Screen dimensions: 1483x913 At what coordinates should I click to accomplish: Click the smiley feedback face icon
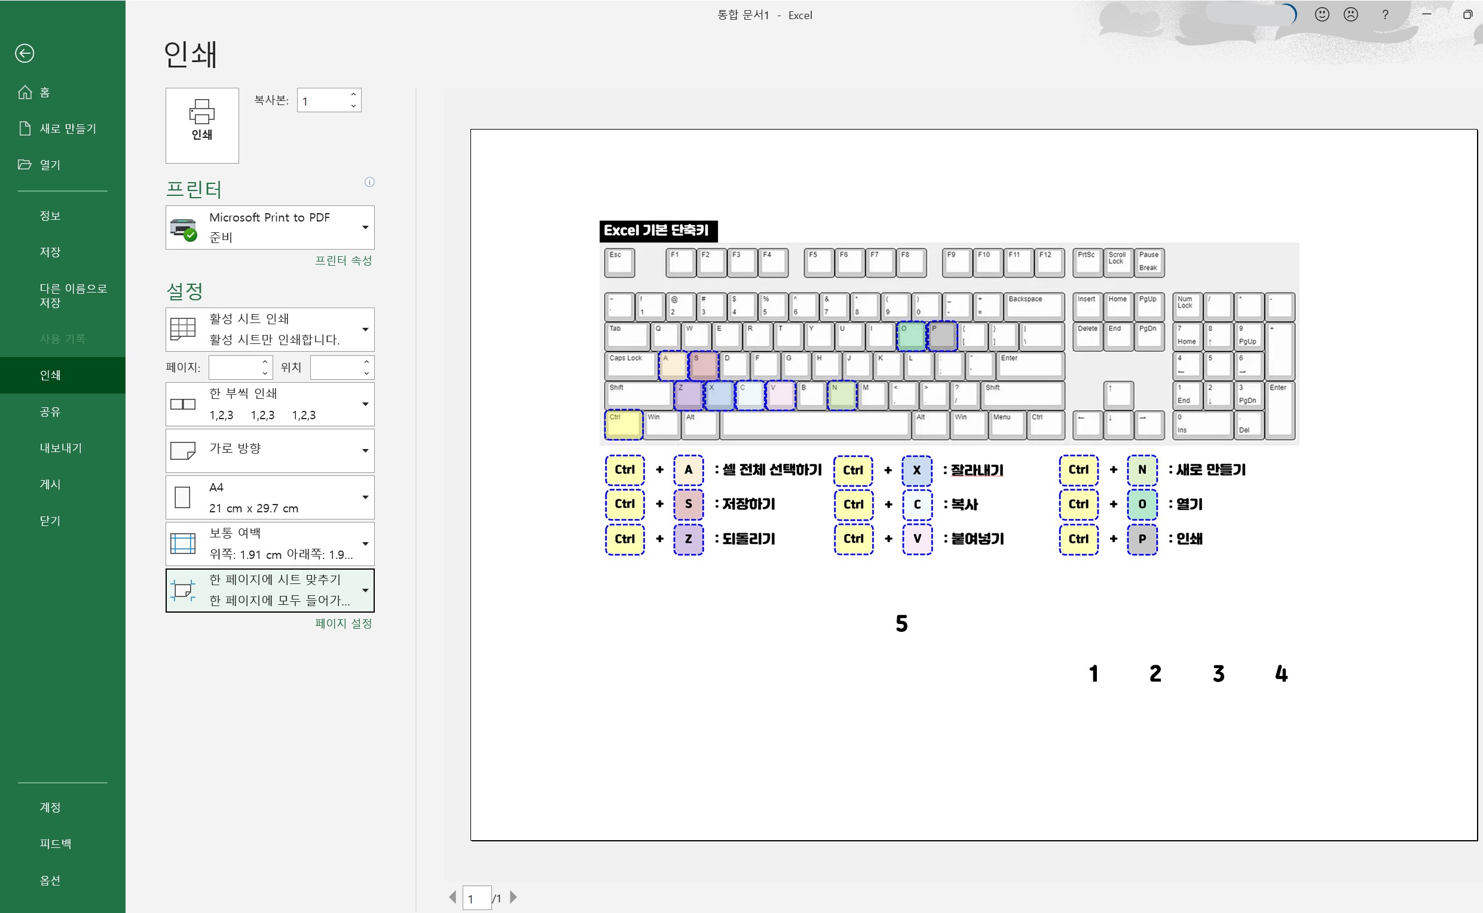click(x=1322, y=14)
